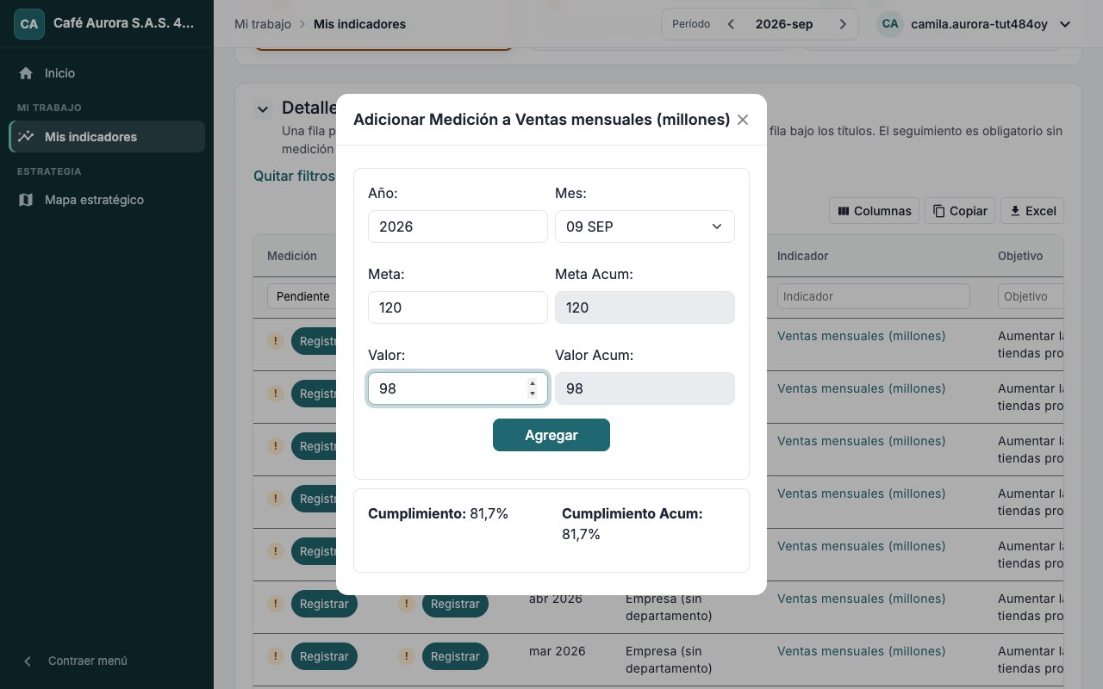Go to Inicio in the sidebar
The height and width of the screenshot is (689, 1103).
[x=107, y=73]
